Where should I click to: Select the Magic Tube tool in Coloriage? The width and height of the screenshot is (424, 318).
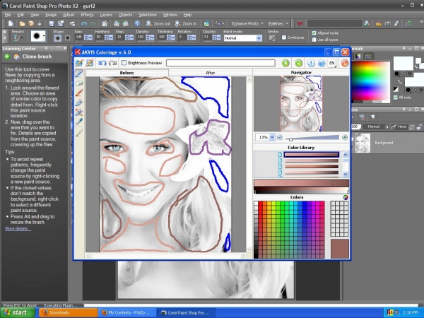coord(79,112)
